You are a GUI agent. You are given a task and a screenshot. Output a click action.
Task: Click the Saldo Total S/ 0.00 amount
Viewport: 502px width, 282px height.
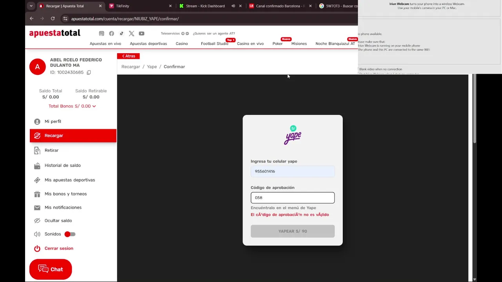click(x=51, y=97)
